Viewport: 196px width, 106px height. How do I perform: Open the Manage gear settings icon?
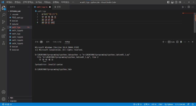coord(3,99)
